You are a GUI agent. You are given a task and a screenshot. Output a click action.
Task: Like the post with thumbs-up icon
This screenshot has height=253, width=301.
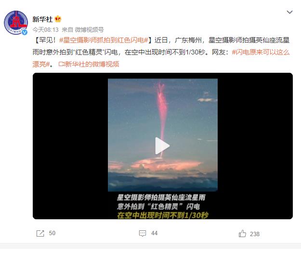[x=242, y=233]
